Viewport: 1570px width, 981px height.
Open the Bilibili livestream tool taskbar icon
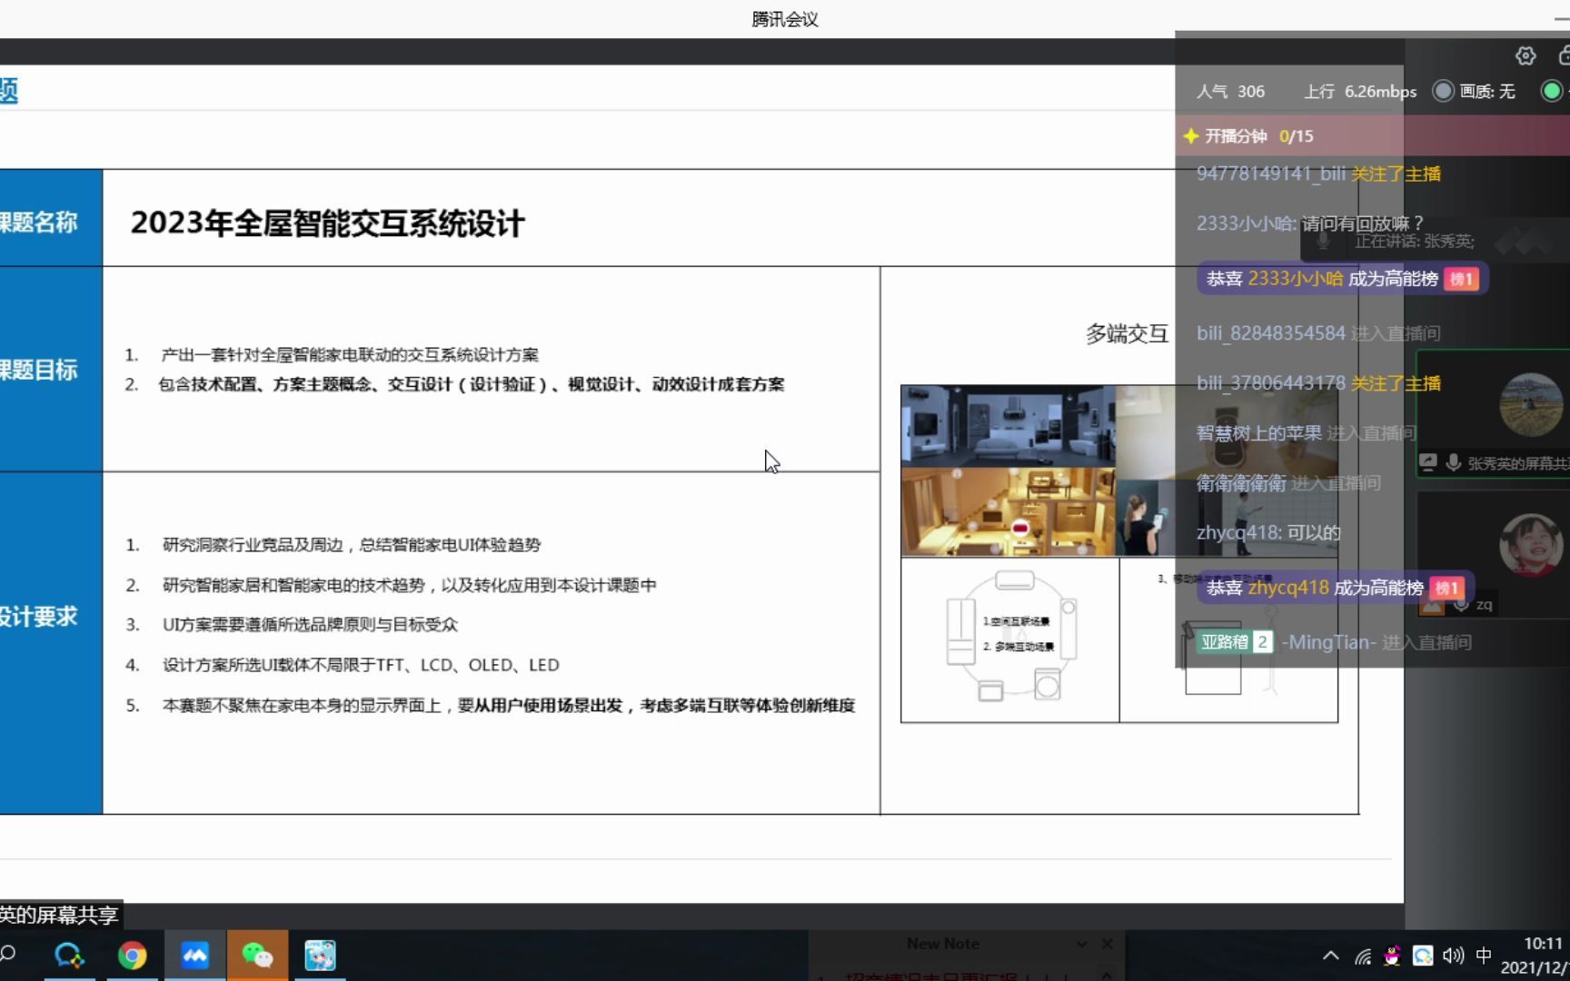[320, 956]
